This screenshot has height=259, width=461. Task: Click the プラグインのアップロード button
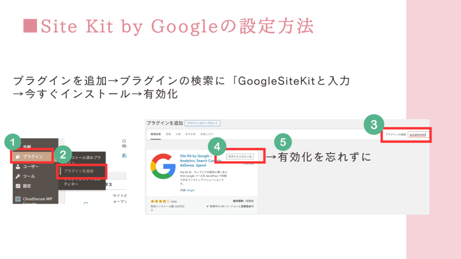click(x=202, y=123)
